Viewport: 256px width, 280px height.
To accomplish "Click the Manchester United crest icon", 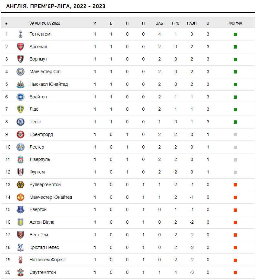I will coord(20,197).
